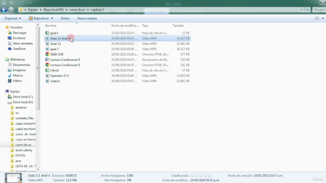Select the GUÍA 3VB Chrome file icon
Screen dimensions: 326x183
47,54
